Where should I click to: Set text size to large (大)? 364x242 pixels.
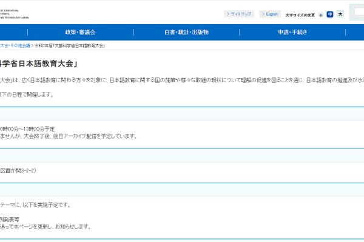point(340,14)
